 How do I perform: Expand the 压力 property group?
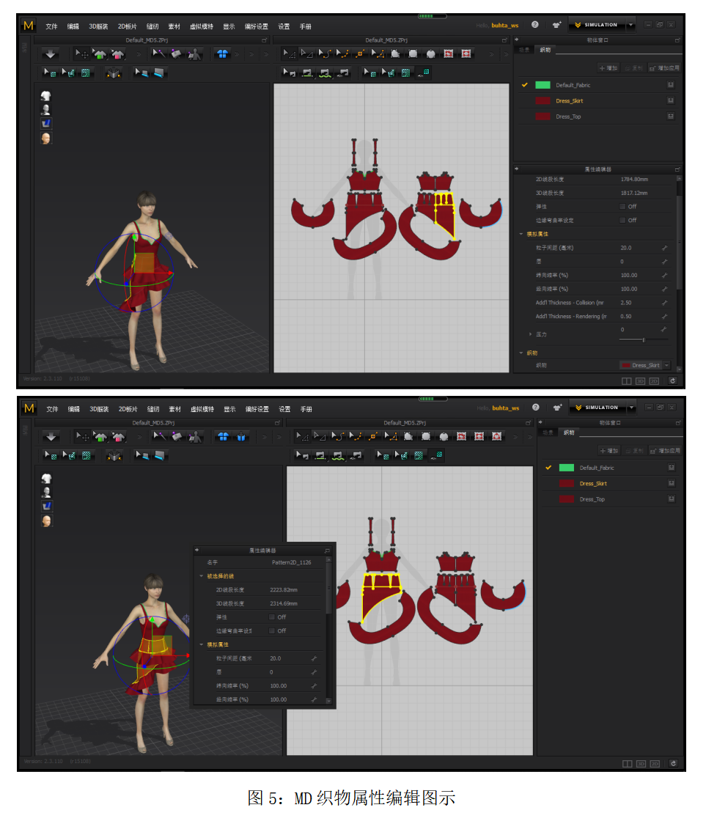pyautogui.click(x=530, y=334)
